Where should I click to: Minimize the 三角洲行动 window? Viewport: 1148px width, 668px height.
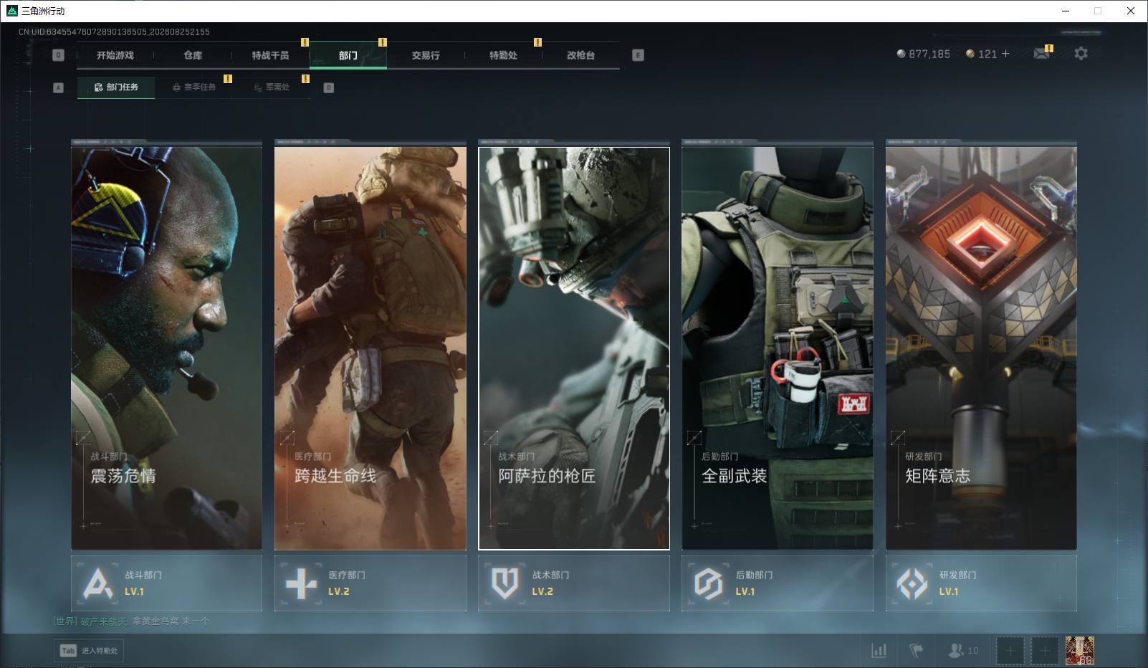[x=1065, y=11]
